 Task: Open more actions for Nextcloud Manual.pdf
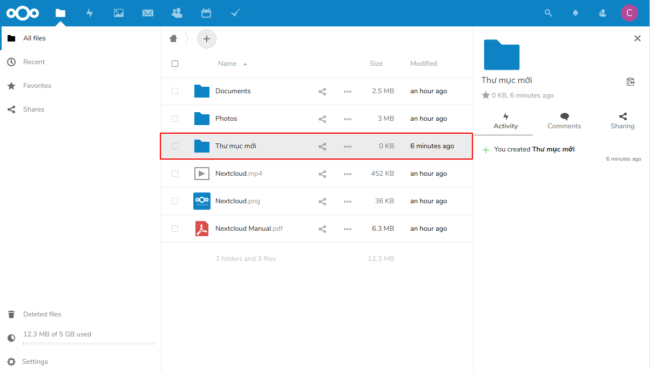point(348,229)
